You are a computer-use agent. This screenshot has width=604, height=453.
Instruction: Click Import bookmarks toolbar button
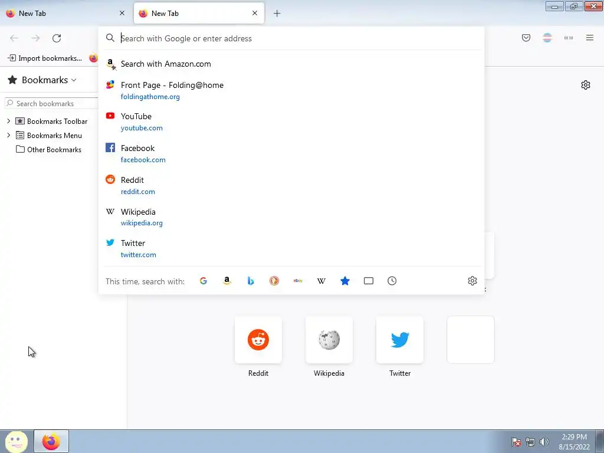coord(45,58)
